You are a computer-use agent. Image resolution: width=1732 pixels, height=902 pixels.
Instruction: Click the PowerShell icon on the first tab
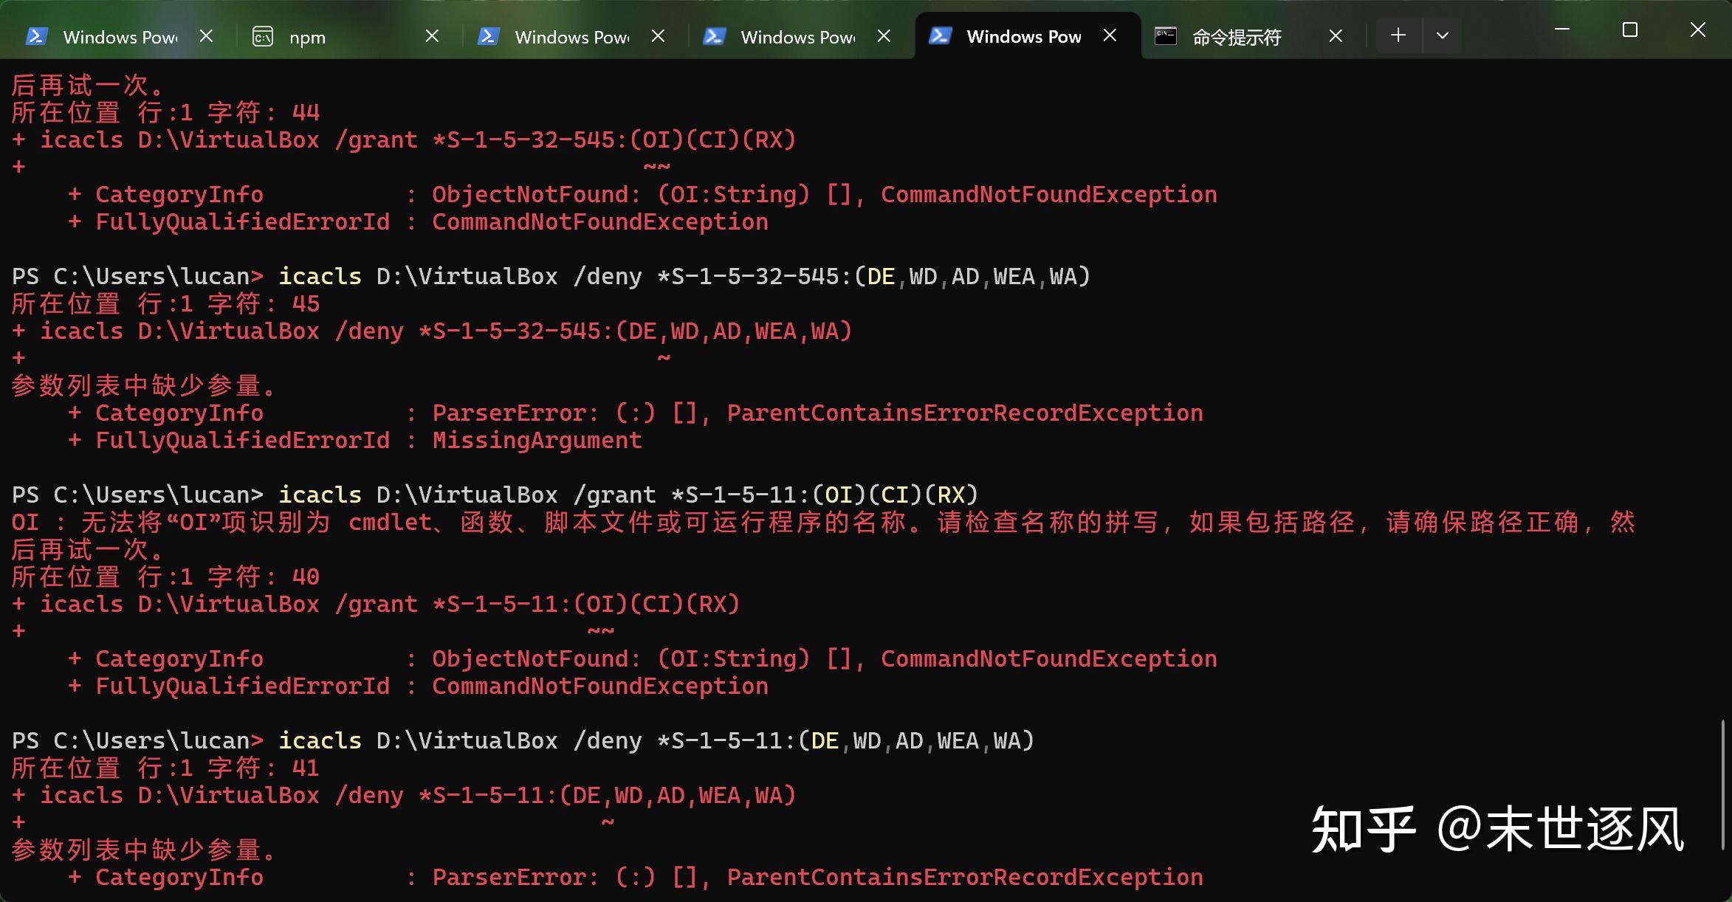click(x=36, y=35)
